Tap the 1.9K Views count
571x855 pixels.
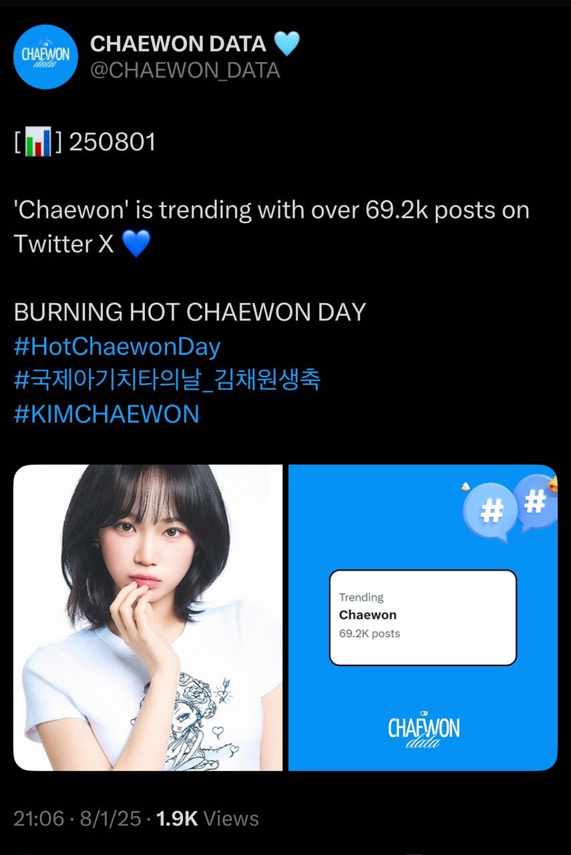[x=207, y=819]
